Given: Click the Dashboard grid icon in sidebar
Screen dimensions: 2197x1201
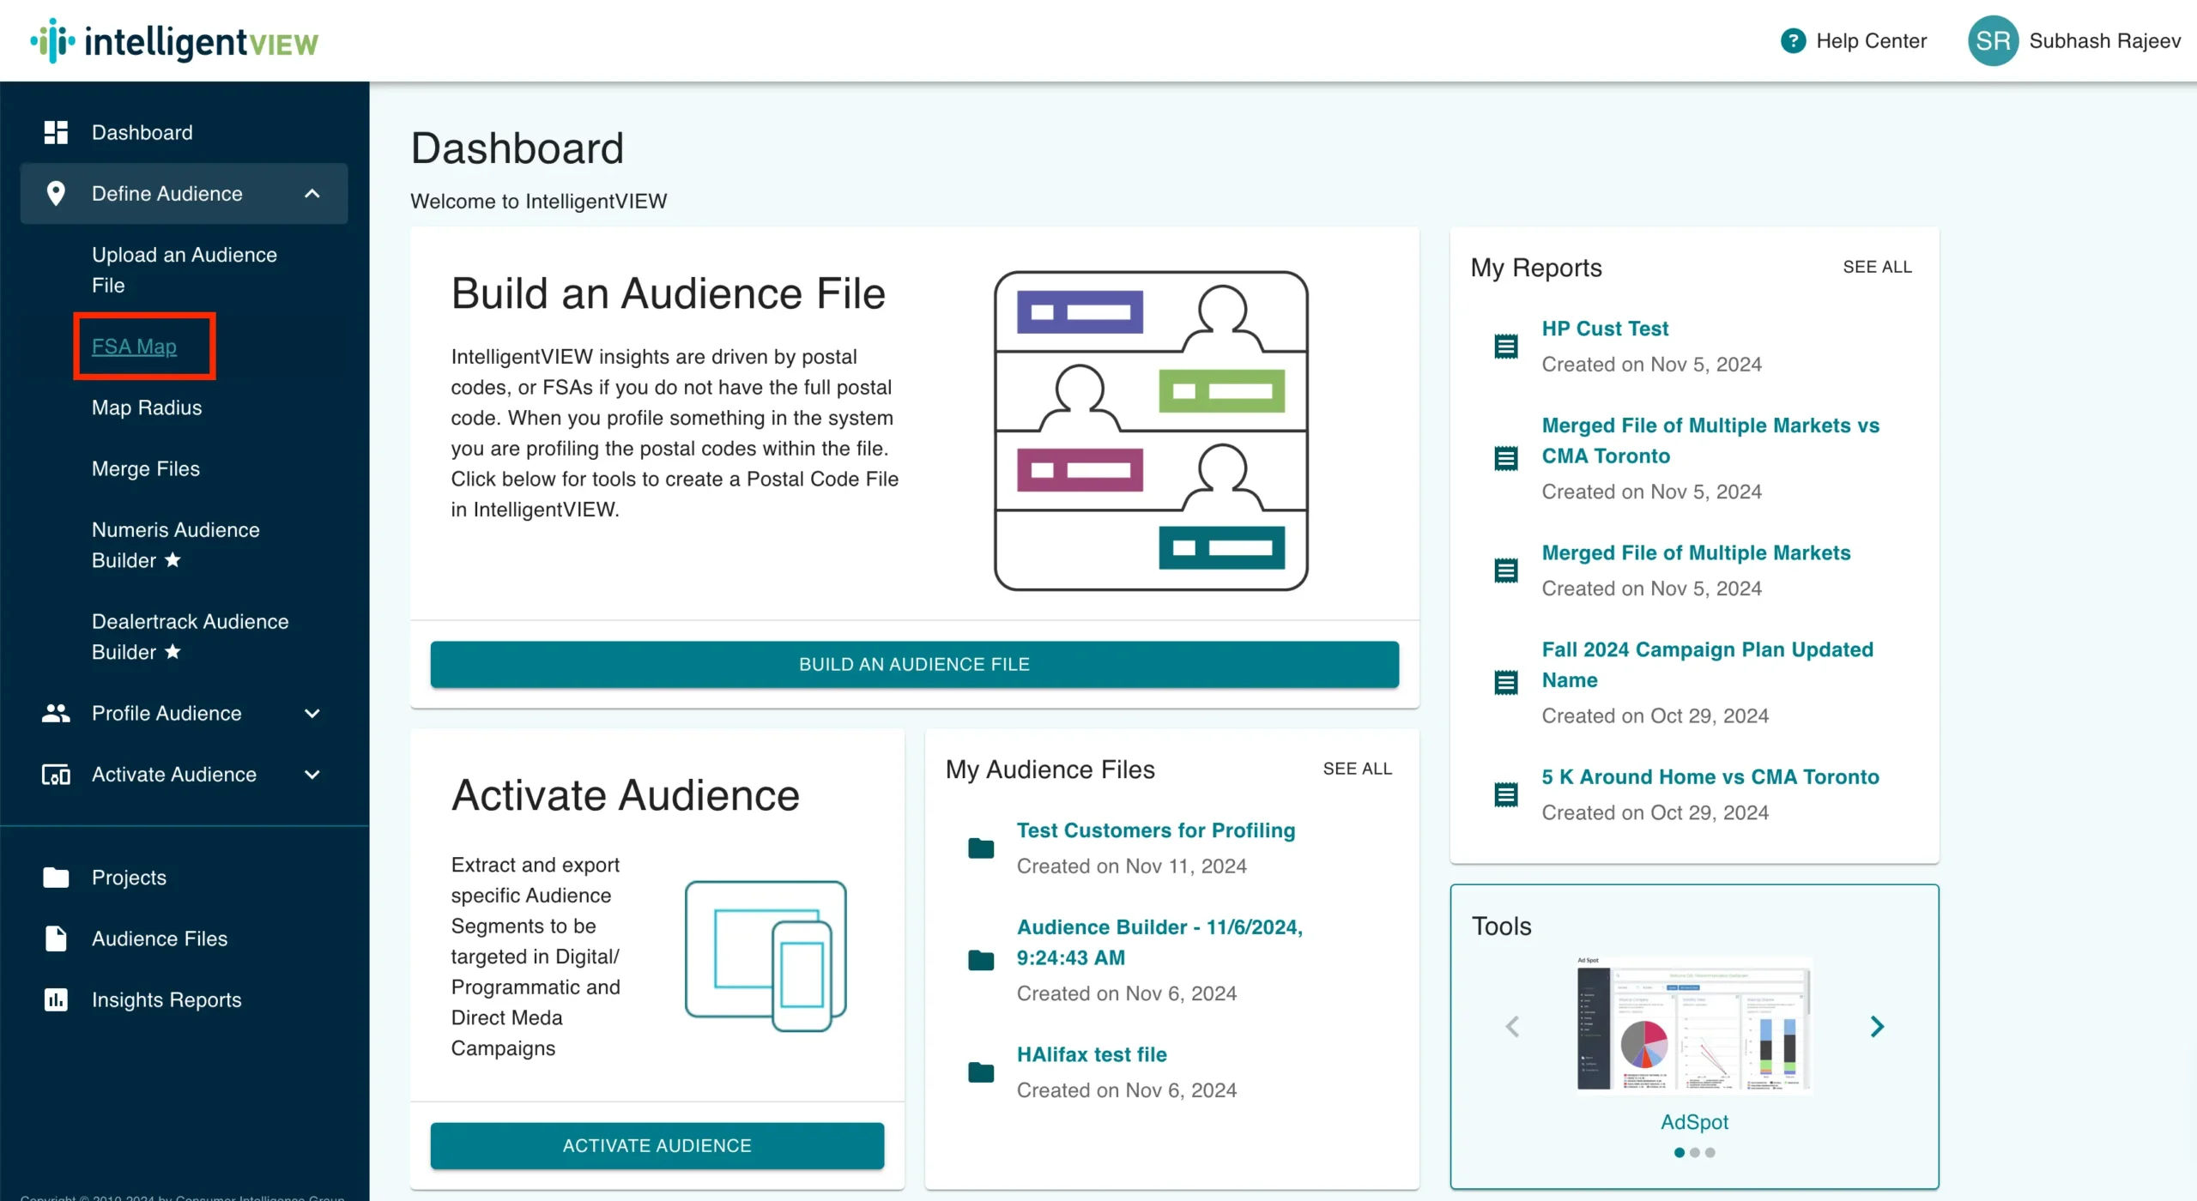Looking at the screenshot, I should point(56,132).
